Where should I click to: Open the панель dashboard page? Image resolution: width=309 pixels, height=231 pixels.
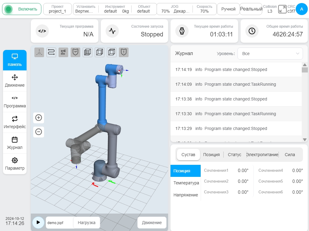click(x=15, y=60)
